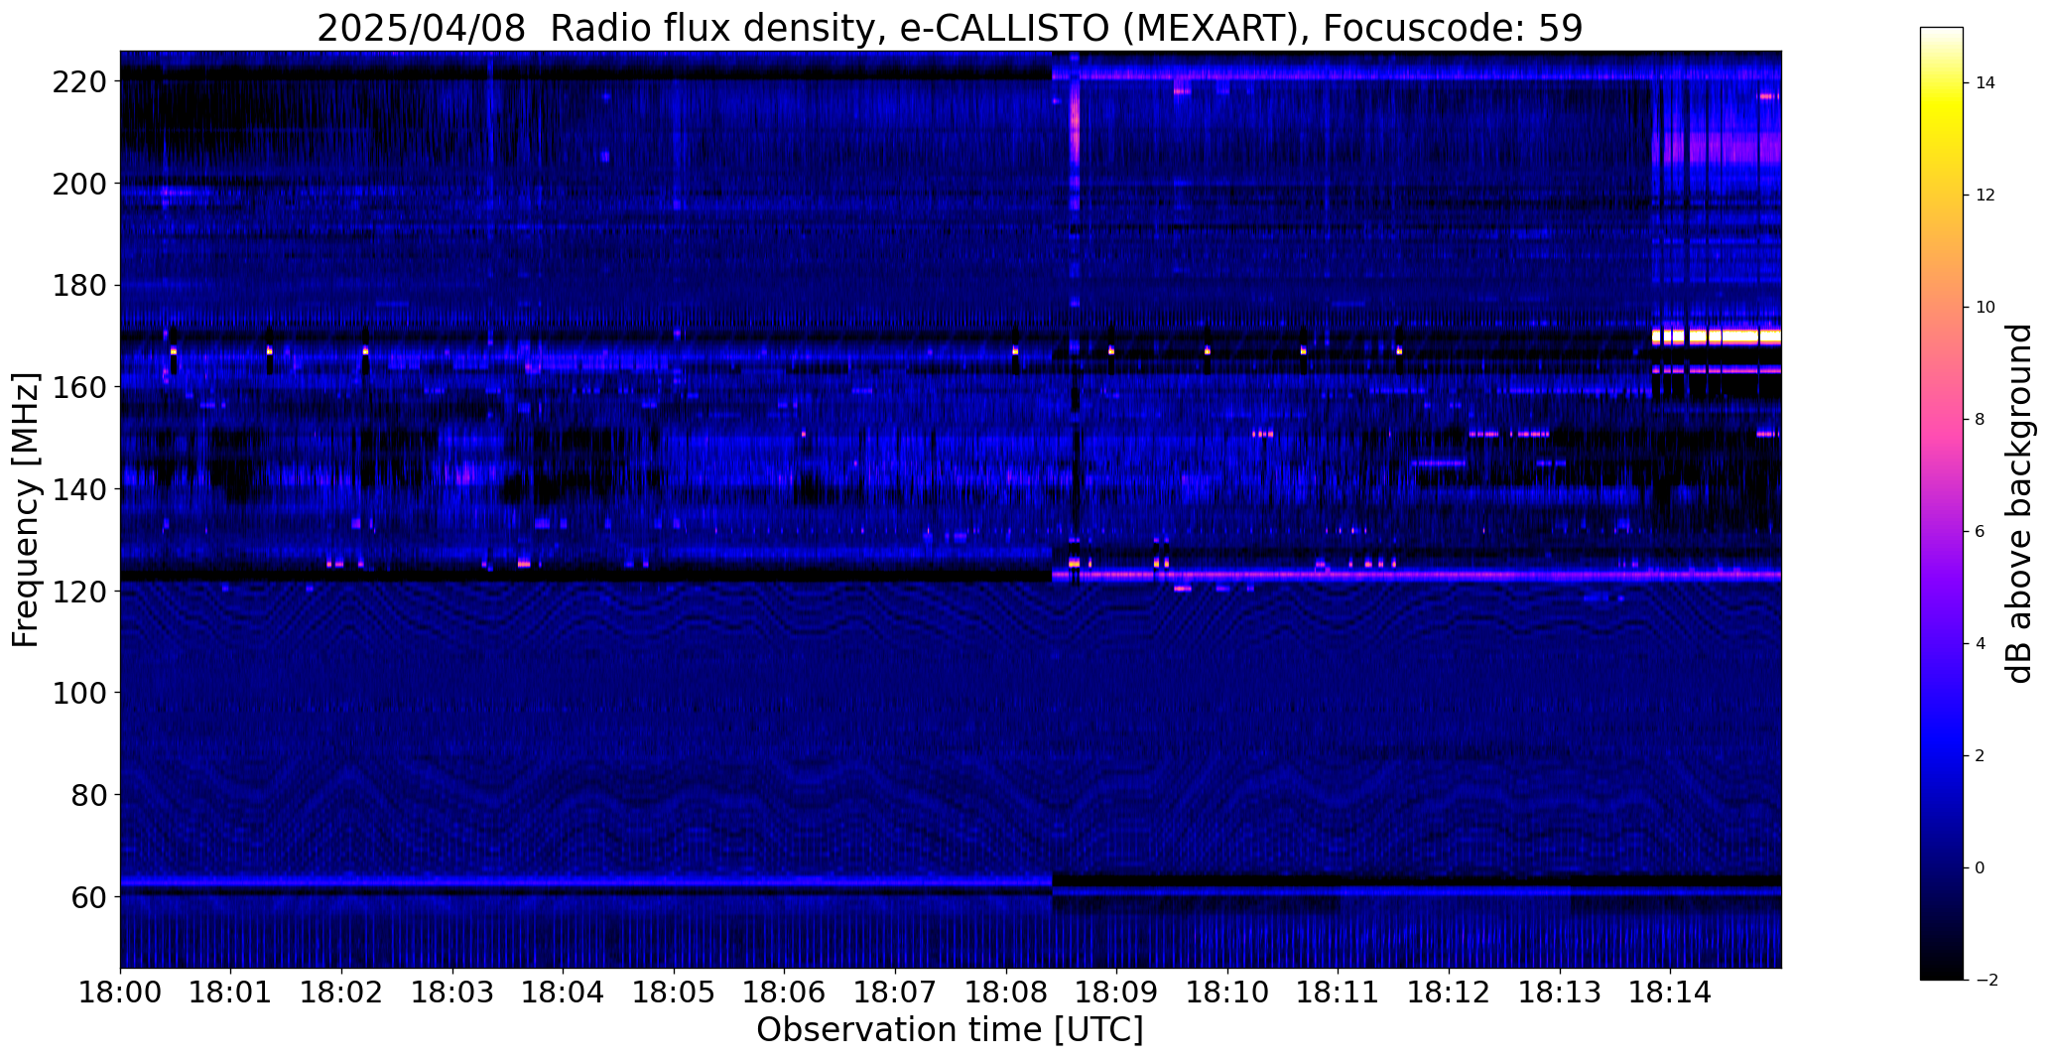2050x1059 pixels.
Task: Click the 18:01 time tick label
Action: click(231, 992)
